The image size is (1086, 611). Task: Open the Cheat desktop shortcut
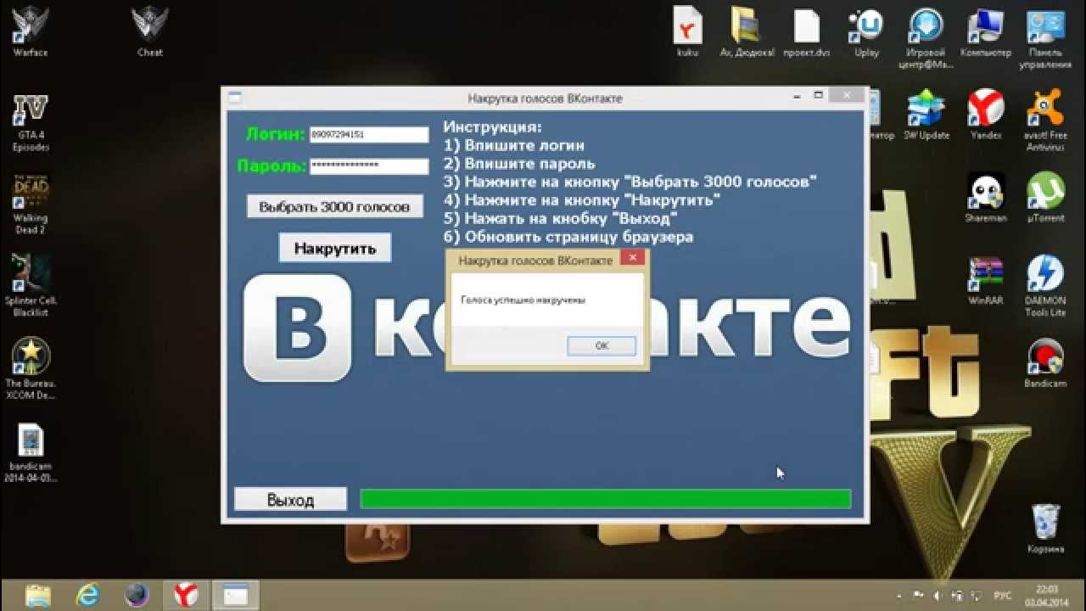coord(150,31)
